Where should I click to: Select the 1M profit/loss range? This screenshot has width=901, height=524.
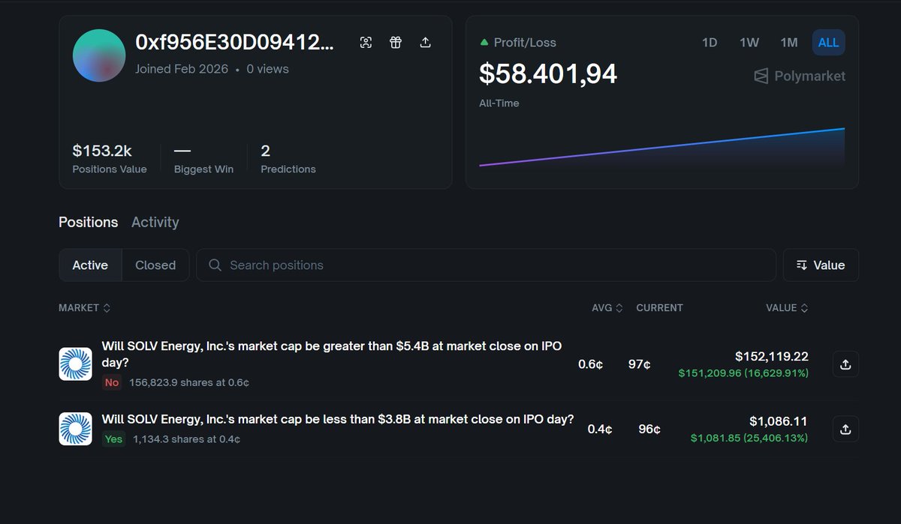789,43
